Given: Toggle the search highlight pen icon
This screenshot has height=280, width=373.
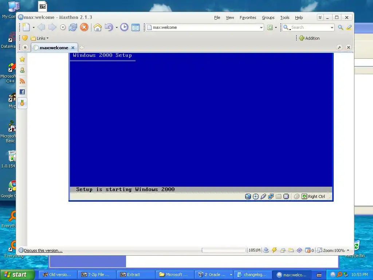Looking at the screenshot, I should click(x=349, y=27).
